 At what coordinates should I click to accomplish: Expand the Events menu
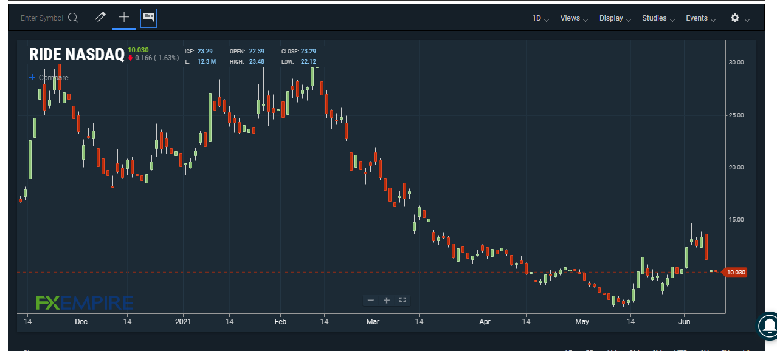point(701,18)
